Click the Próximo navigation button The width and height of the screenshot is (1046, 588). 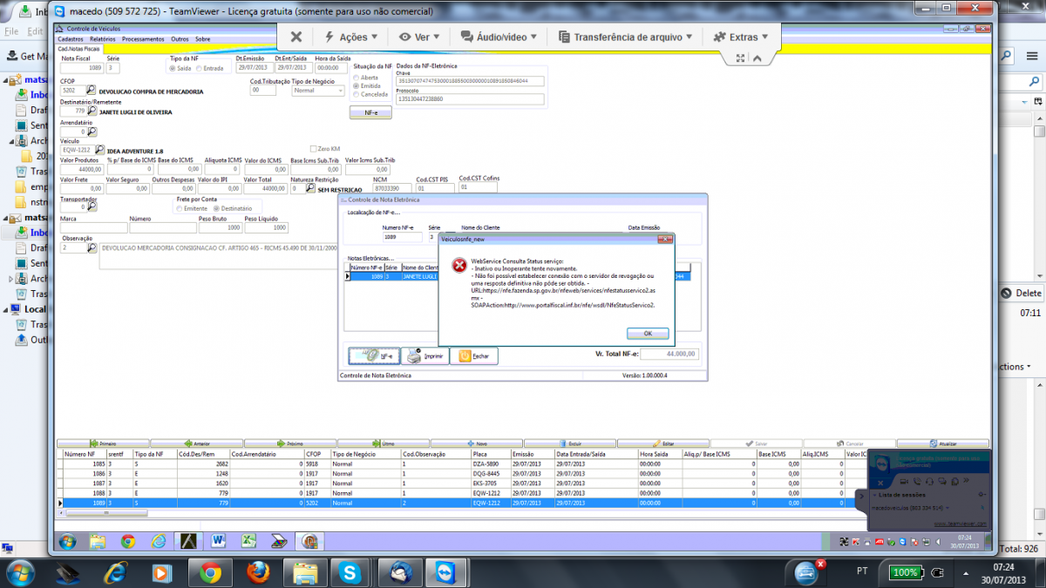coord(289,443)
